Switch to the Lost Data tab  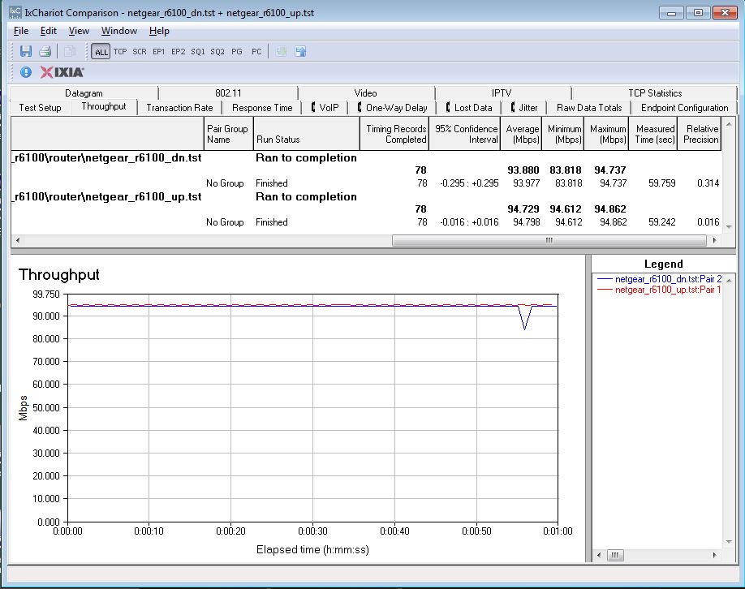click(469, 108)
